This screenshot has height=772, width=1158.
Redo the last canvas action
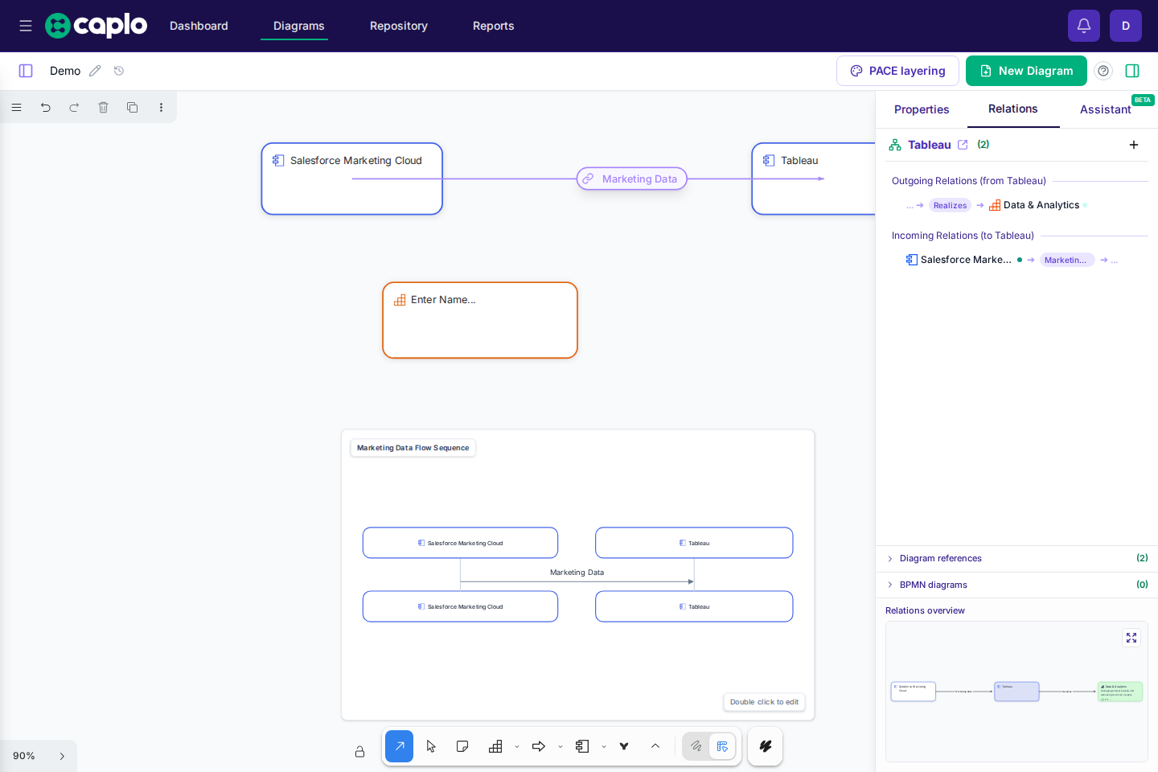coord(74,107)
